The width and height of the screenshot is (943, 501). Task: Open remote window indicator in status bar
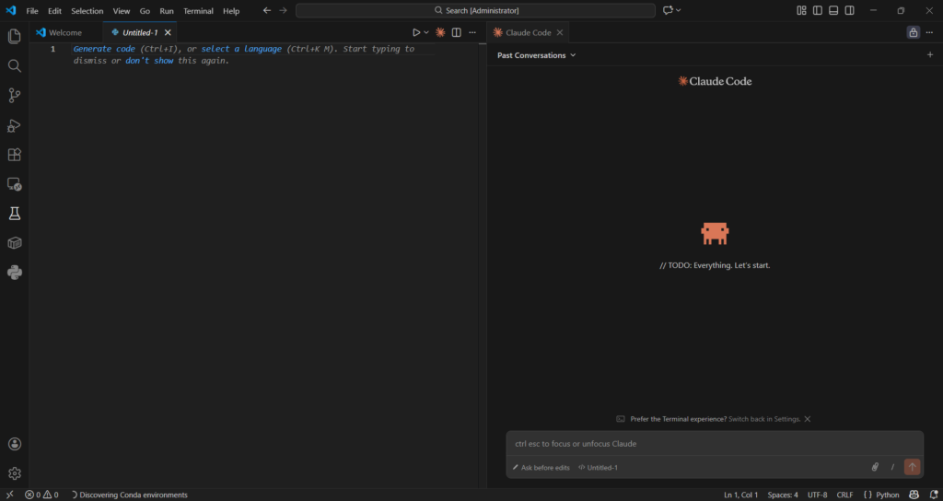pyautogui.click(x=9, y=495)
